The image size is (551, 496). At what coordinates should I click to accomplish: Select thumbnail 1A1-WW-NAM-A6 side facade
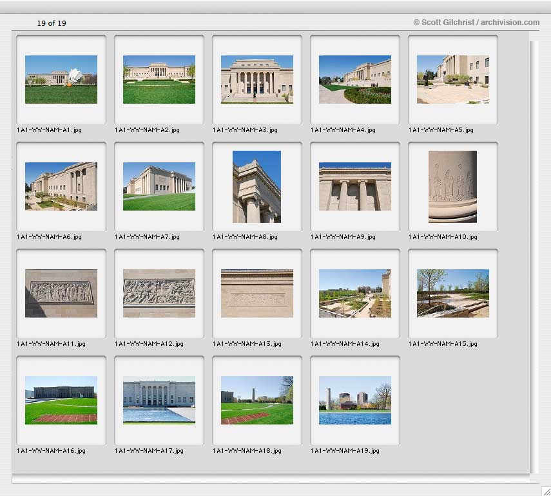[x=61, y=187]
